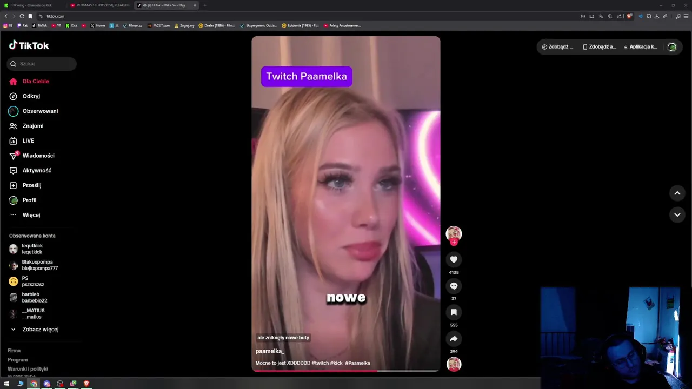The height and width of the screenshot is (389, 692).
Task: Open the browser downloads icon
Action: pos(657,16)
